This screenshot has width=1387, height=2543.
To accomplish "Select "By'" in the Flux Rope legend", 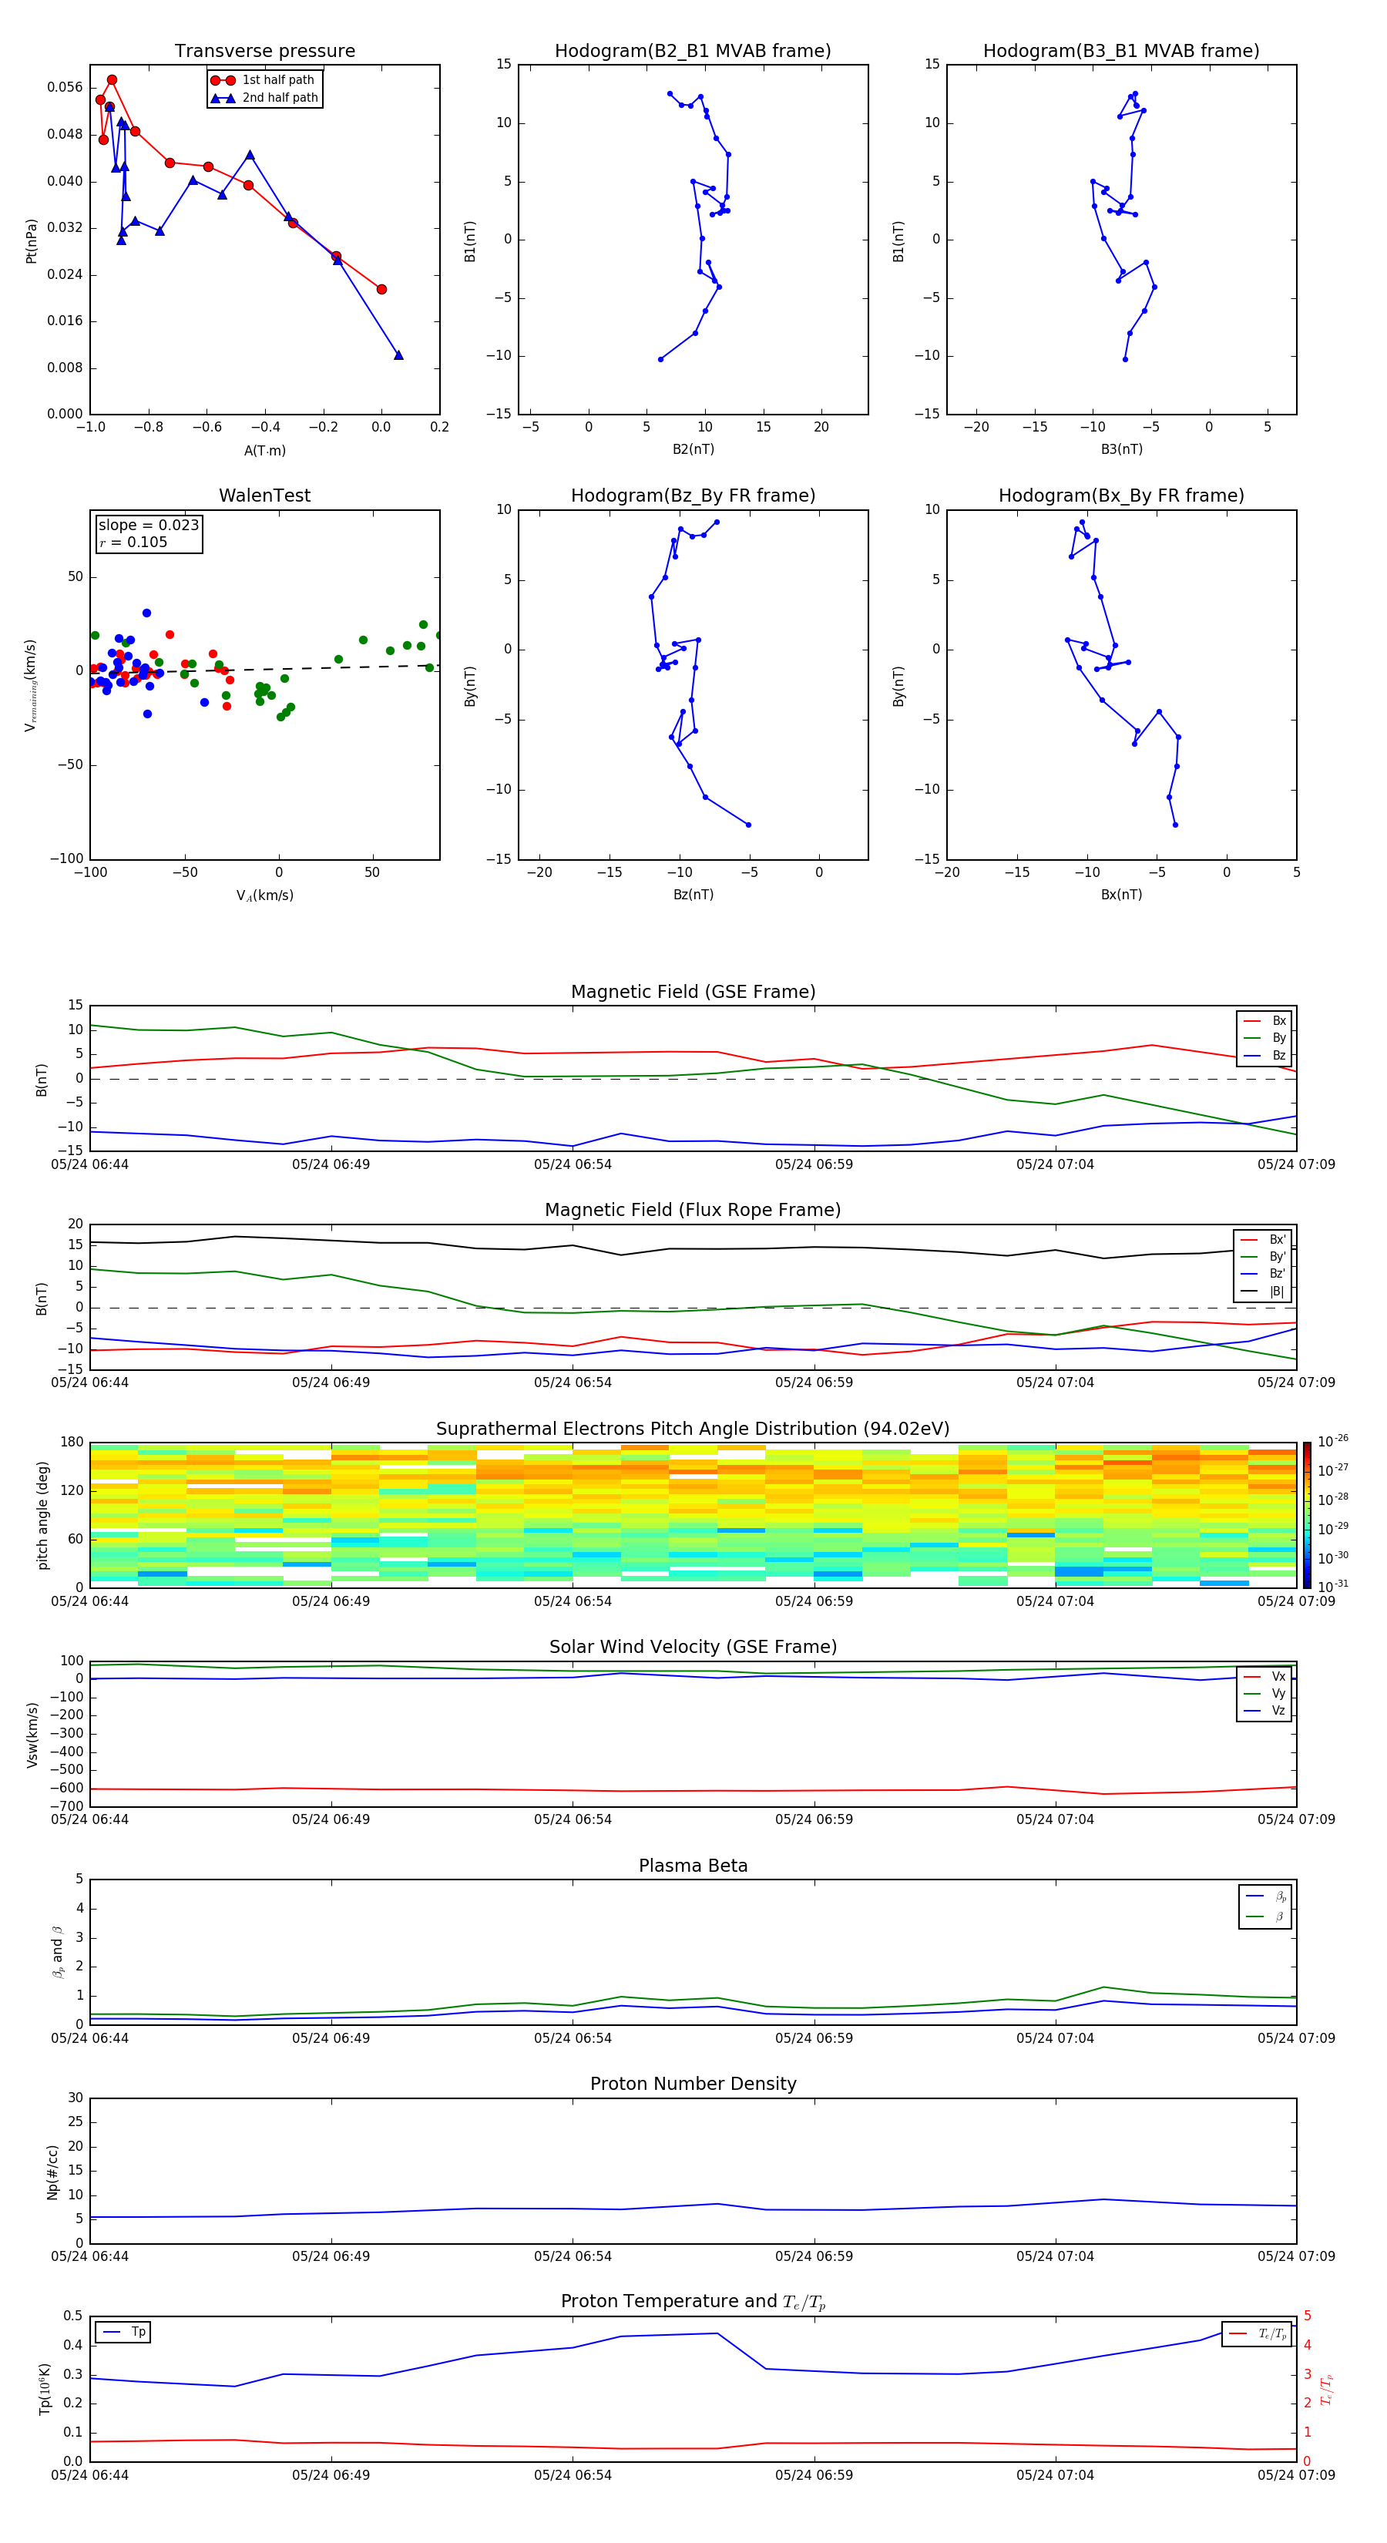I will [1264, 1257].
